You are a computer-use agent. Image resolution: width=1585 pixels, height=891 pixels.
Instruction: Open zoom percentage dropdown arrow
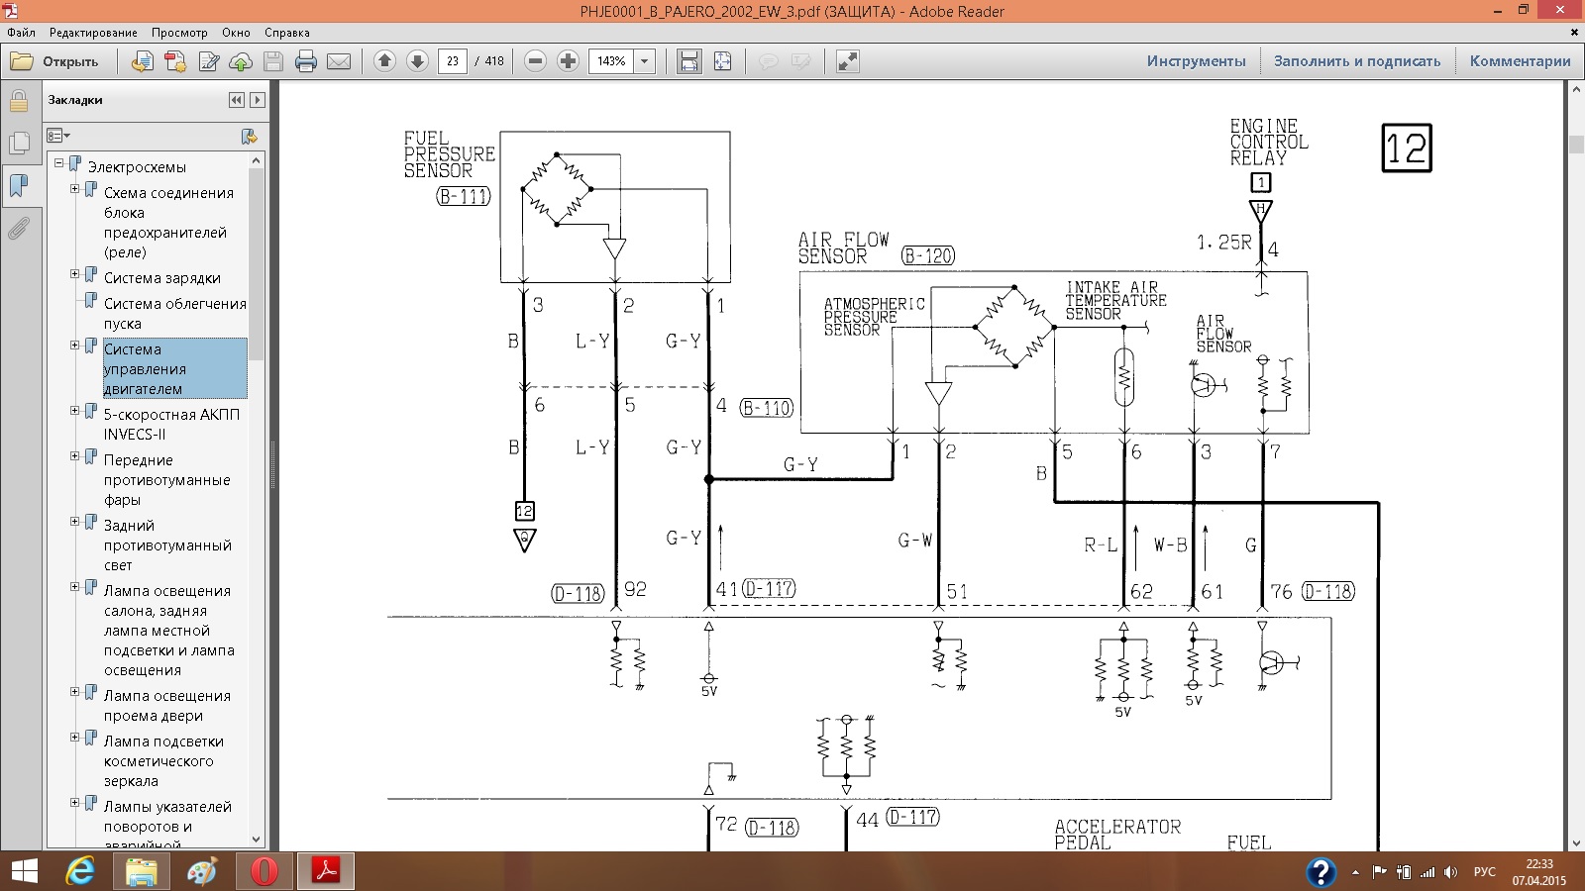pyautogui.click(x=645, y=61)
